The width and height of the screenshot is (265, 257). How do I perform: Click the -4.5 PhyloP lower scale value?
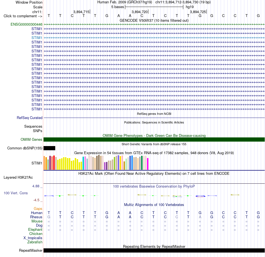click(36, 200)
